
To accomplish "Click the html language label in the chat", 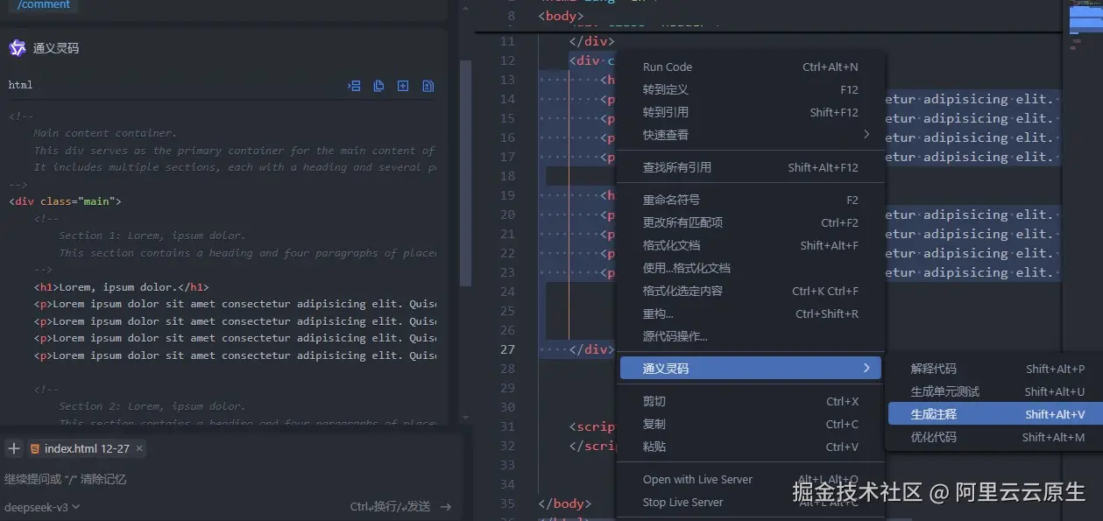I will click(x=20, y=85).
